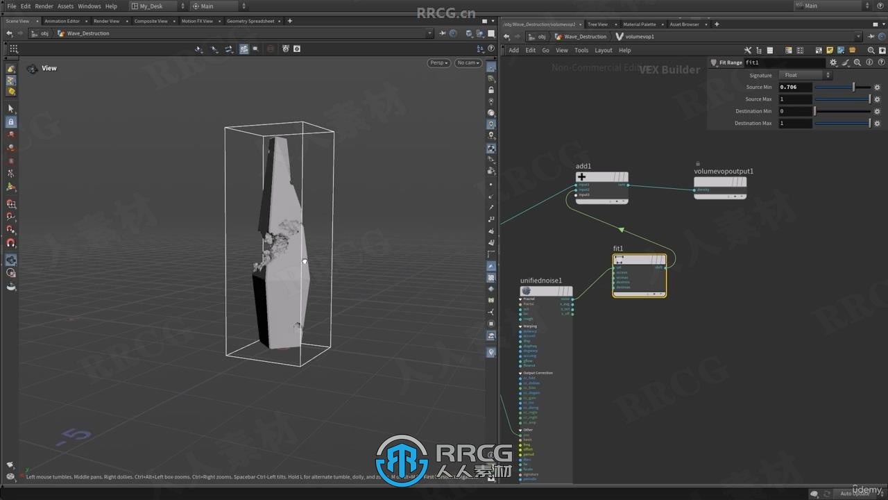Open the Windows menu
The width and height of the screenshot is (888, 500).
click(89, 6)
